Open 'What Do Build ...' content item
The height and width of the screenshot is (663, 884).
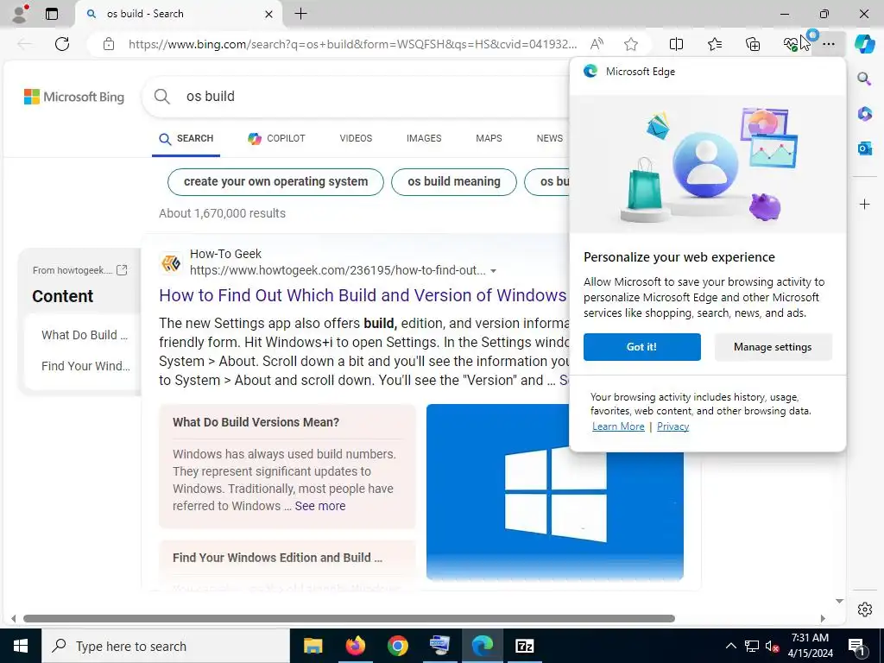coord(85,335)
